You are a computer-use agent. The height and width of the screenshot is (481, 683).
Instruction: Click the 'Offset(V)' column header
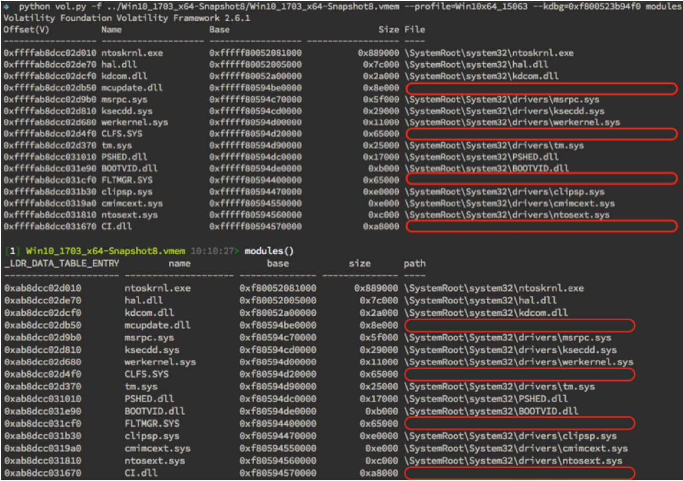point(26,30)
